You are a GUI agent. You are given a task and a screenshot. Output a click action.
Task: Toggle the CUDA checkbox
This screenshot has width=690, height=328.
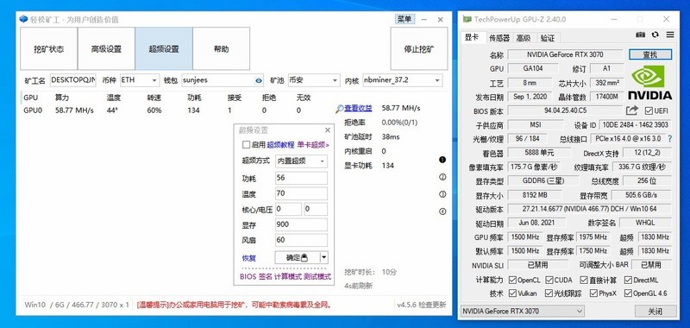pos(549,280)
